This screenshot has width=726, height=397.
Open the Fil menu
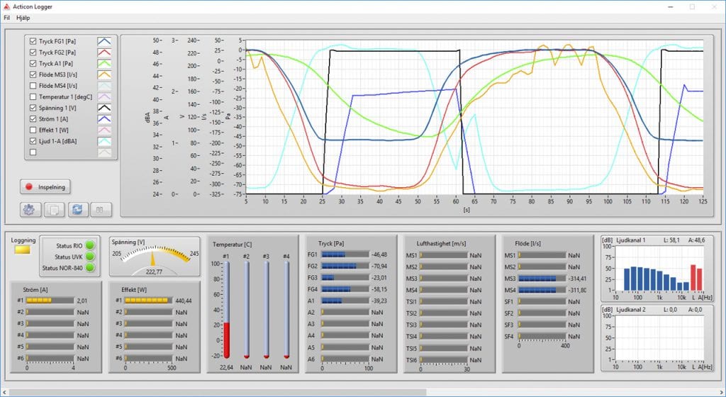coord(6,18)
